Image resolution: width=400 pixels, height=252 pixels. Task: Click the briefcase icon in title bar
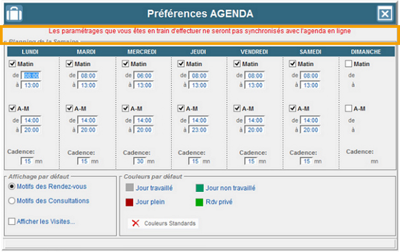14,13
